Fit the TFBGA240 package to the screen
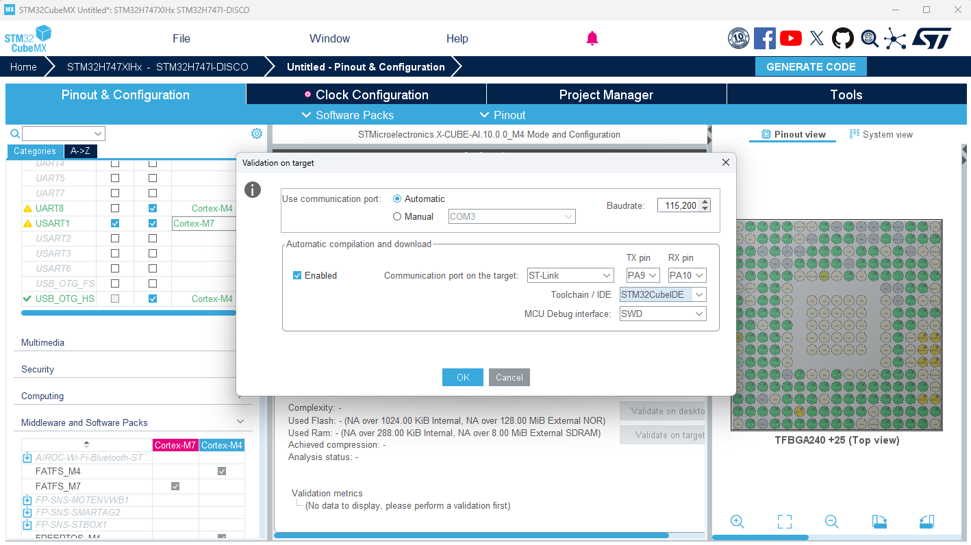Screen dimensions: 971x545 tap(784, 521)
